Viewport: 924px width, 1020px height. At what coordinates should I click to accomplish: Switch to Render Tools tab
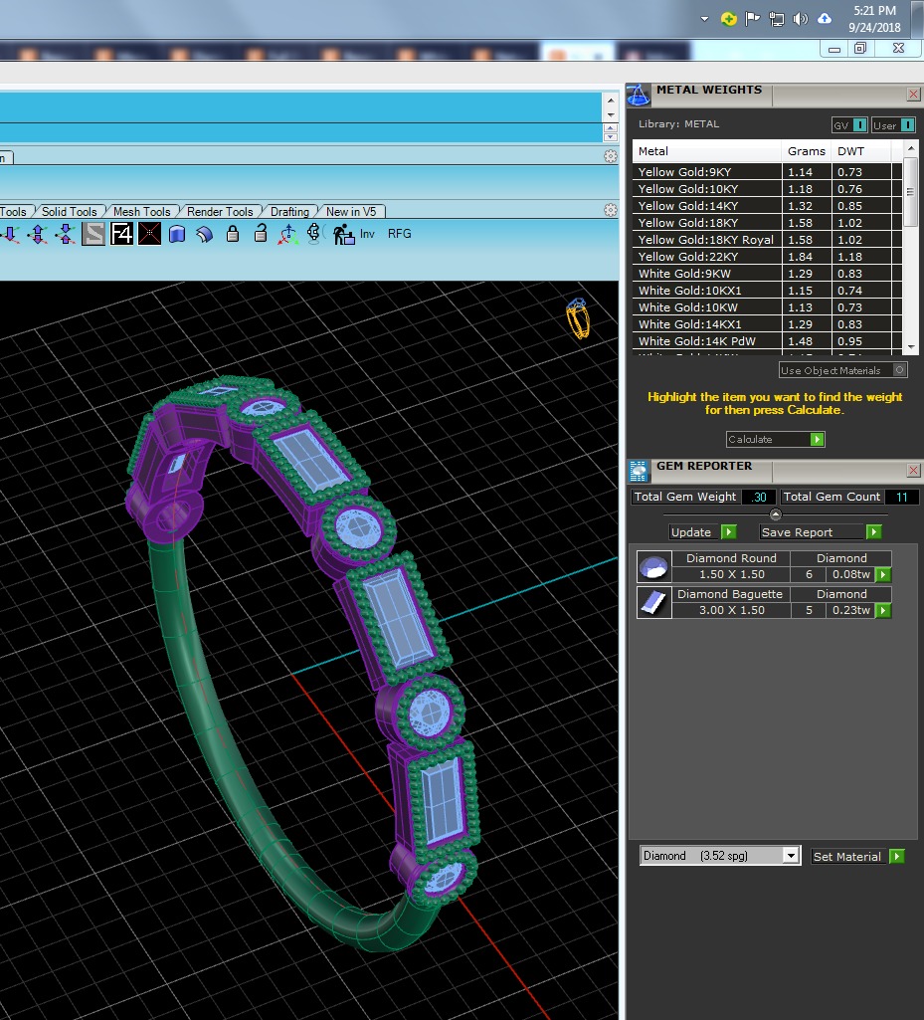click(220, 211)
